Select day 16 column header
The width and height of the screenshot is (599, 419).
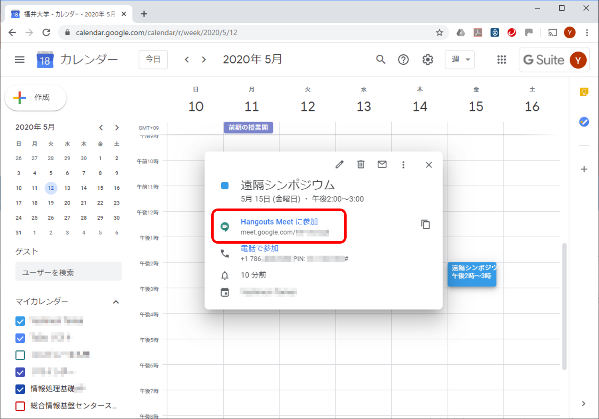coord(532,107)
